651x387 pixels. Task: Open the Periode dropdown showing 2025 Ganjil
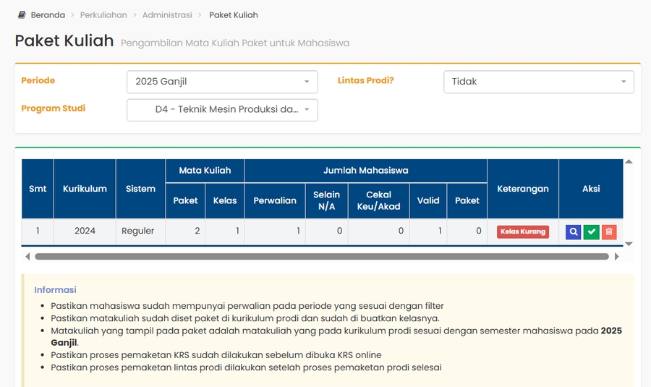pos(222,82)
